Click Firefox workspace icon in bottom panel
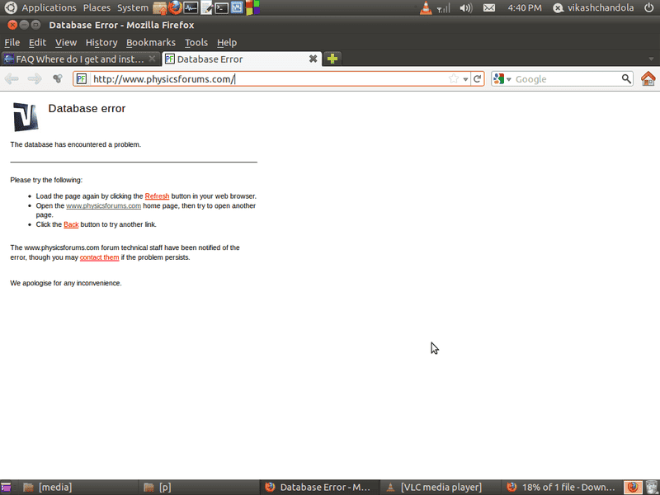The image size is (660, 495). pyautogui.click(x=633, y=488)
